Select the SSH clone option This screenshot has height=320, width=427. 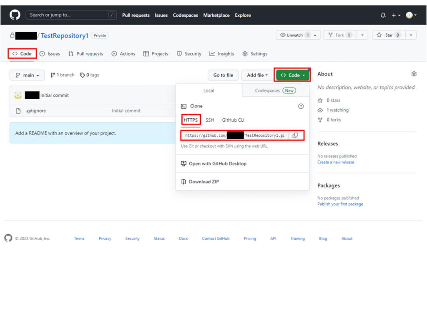pyautogui.click(x=210, y=120)
